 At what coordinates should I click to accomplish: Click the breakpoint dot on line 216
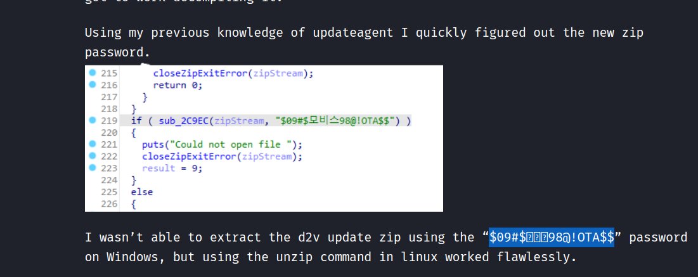point(92,84)
